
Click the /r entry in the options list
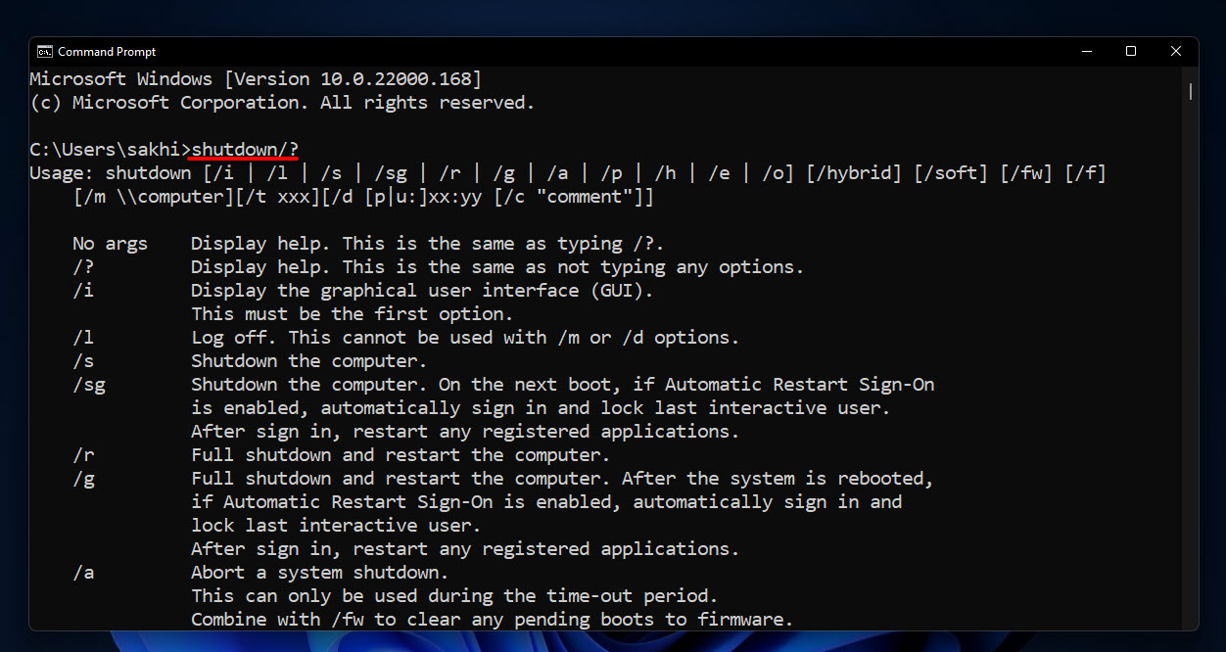pyautogui.click(x=83, y=455)
